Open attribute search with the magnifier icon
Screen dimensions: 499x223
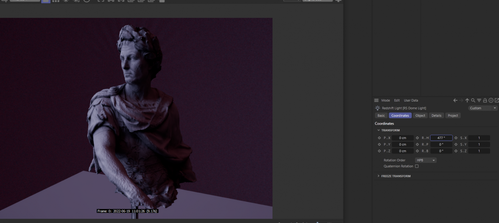pyautogui.click(x=473, y=100)
